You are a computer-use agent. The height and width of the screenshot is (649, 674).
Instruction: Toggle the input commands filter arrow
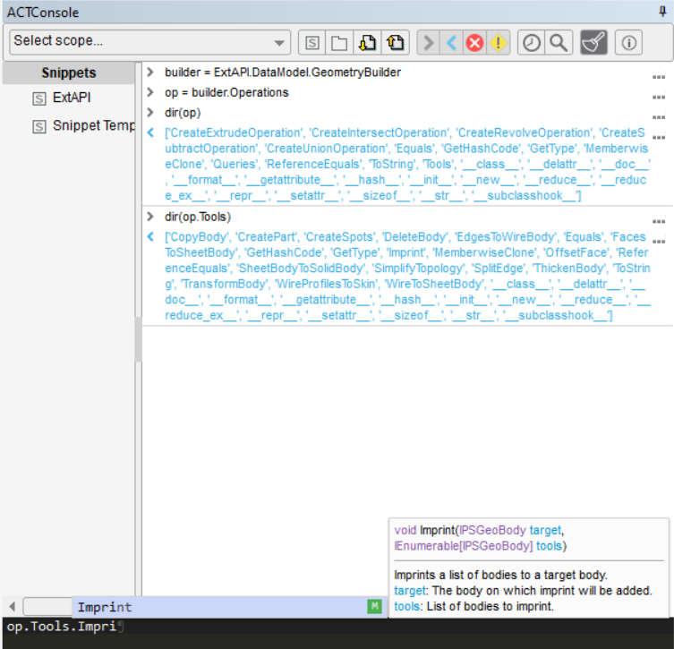tap(429, 42)
